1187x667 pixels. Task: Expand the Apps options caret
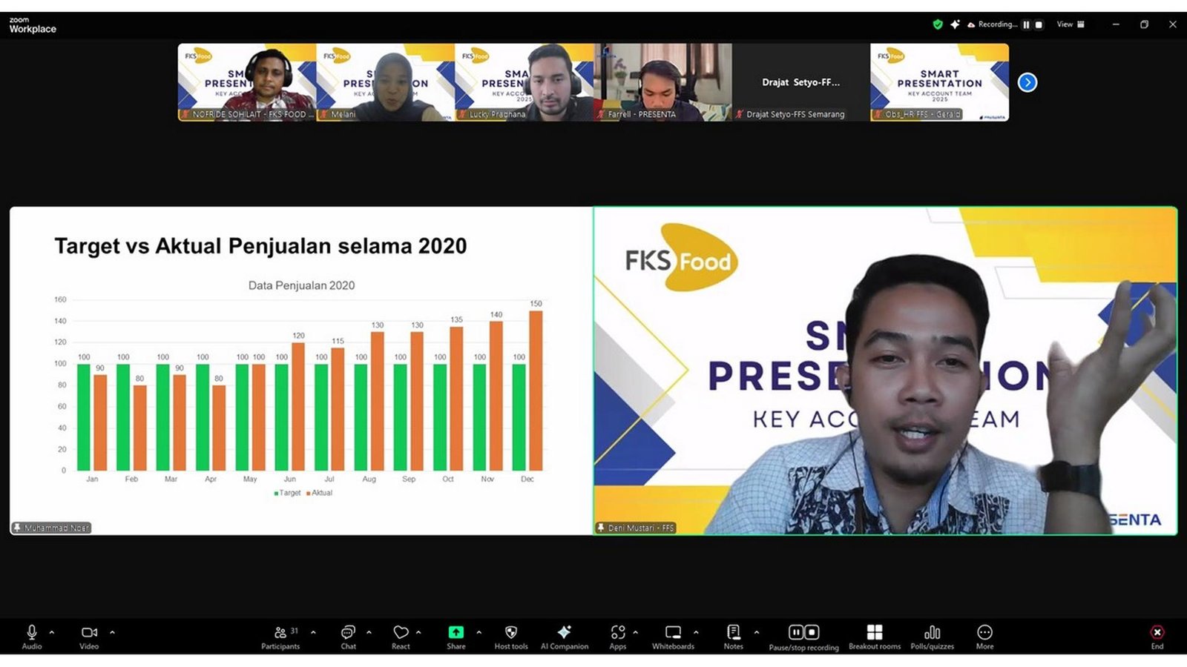click(635, 632)
